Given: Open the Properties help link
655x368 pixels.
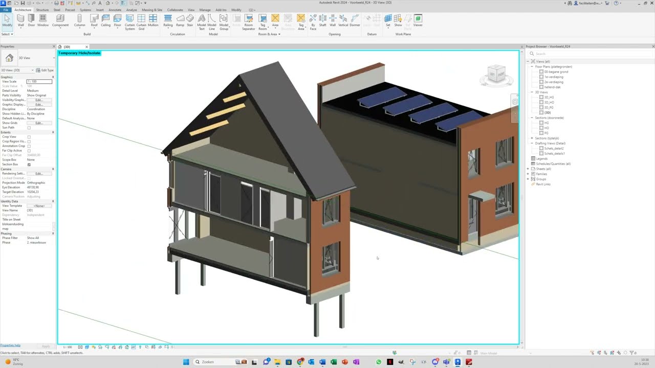Looking at the screenshot, I should [x=10, y=346].
